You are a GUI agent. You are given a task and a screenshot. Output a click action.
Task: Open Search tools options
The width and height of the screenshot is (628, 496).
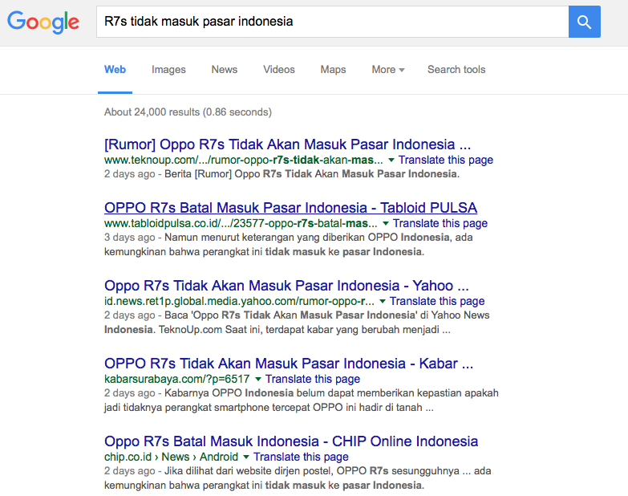[456, 70]
